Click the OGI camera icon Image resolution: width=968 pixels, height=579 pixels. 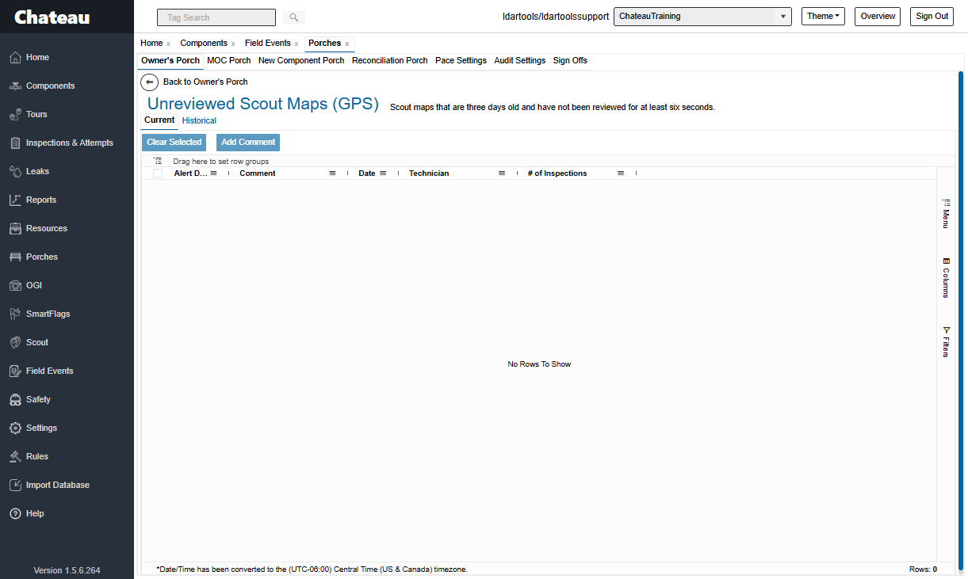tap(15, 285)
